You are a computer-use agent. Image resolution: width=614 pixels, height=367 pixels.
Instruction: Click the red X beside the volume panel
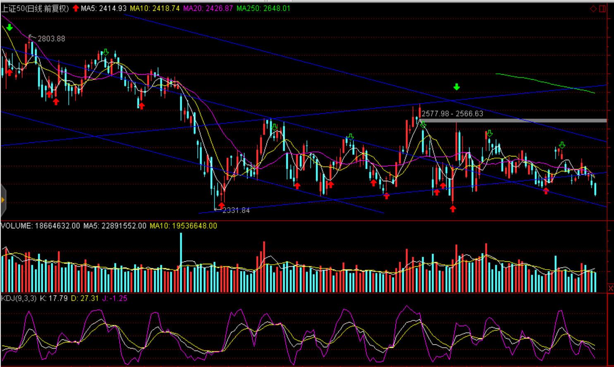coord(611,288)
